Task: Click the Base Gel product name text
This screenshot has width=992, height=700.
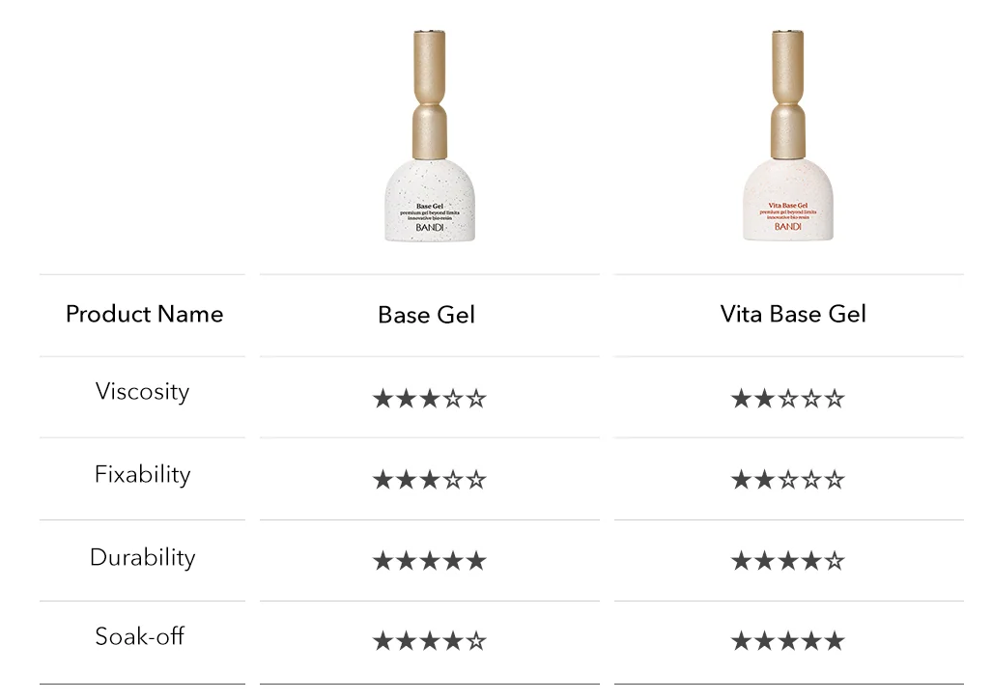Action: (426, 315)
